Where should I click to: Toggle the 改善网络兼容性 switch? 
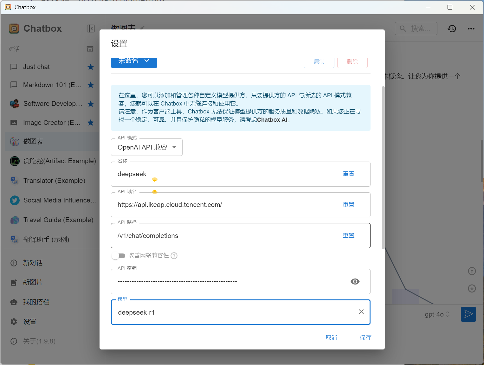[x=119, y=256]
